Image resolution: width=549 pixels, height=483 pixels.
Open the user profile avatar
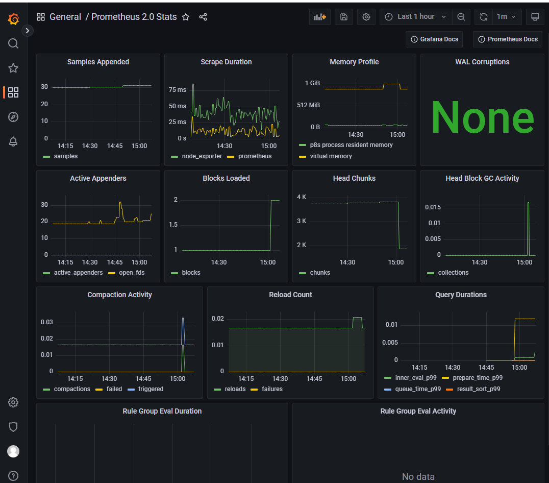click(x=13, y=451)
